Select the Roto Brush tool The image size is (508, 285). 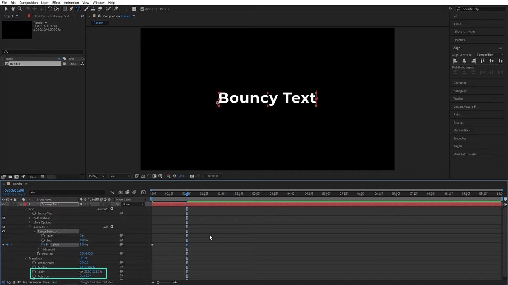pos(108,9)
